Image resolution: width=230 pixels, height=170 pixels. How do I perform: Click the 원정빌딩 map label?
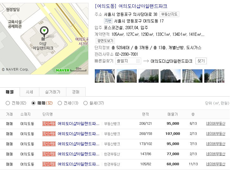click(13, 10)
